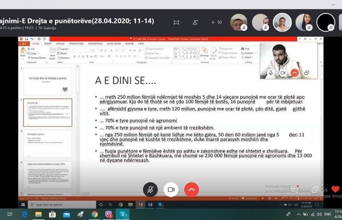Viewport: 342px width, 220px height.
Task: Launch Google Chrome from the taskbar
Action: coord(94,214)
